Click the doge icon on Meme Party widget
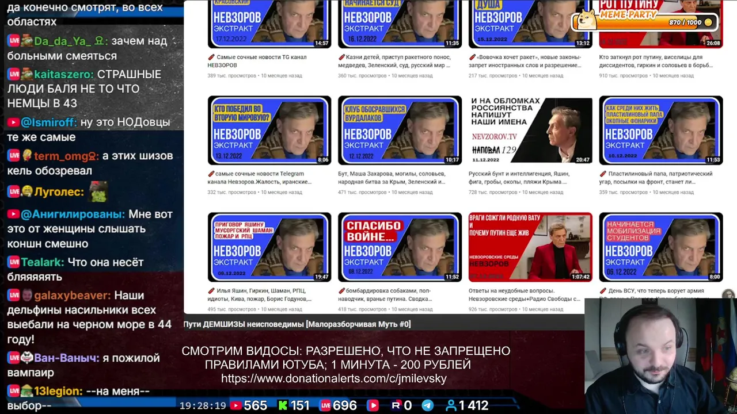This screenshot has height=414, width=737. [x=586, y=18]
